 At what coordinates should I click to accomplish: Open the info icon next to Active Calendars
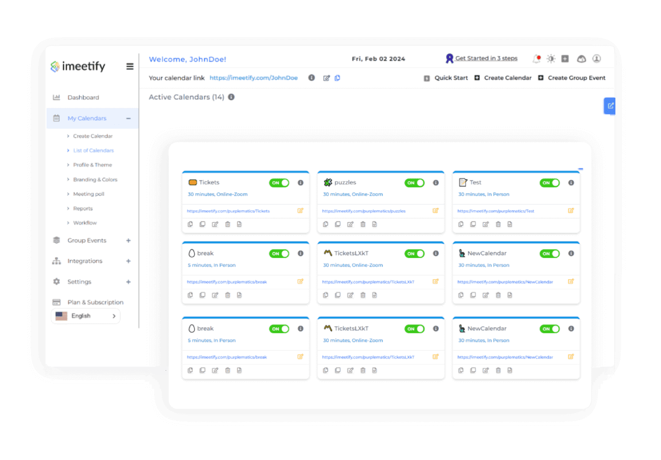pyautogui.click(x=231, y=97)
